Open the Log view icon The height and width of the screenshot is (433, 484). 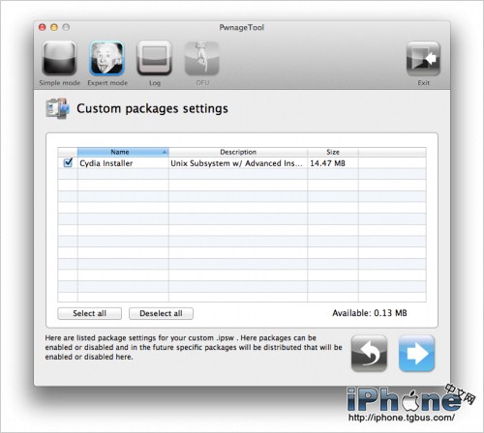click(154, 58)
